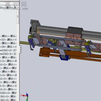This screenshot has height=101, width=101.
Task: Select the tree row 'ew11k1<2> (C'
Action: click(8, 50)
